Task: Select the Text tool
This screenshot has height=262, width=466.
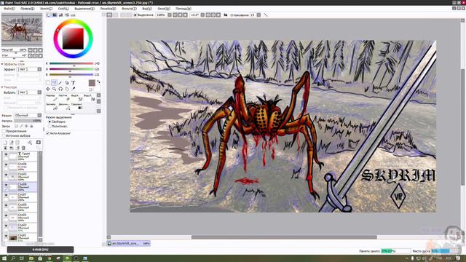Action: point(73,82)
